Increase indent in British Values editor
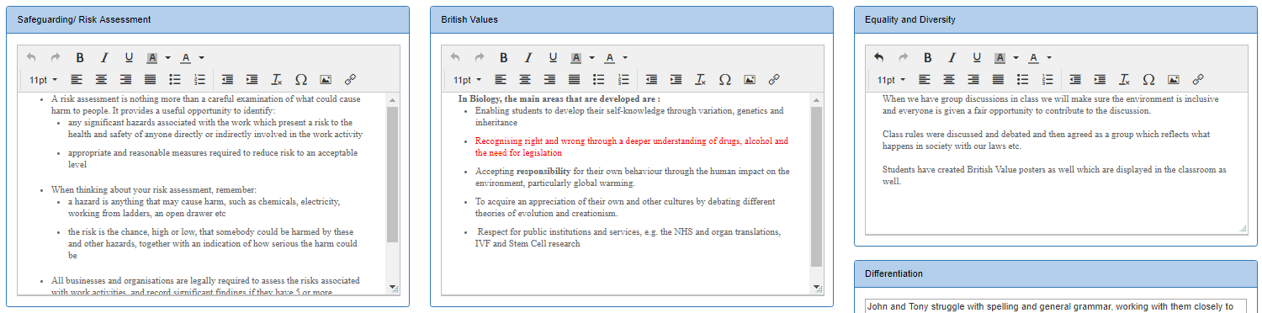Screen dimensions: 1262x313 click(676, 80)
